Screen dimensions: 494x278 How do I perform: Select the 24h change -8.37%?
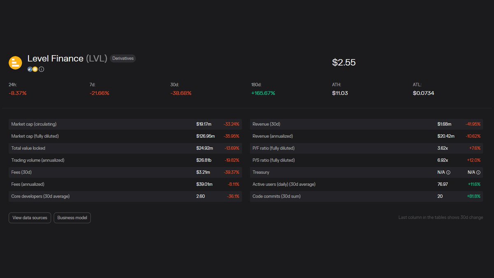click(18, 93)
